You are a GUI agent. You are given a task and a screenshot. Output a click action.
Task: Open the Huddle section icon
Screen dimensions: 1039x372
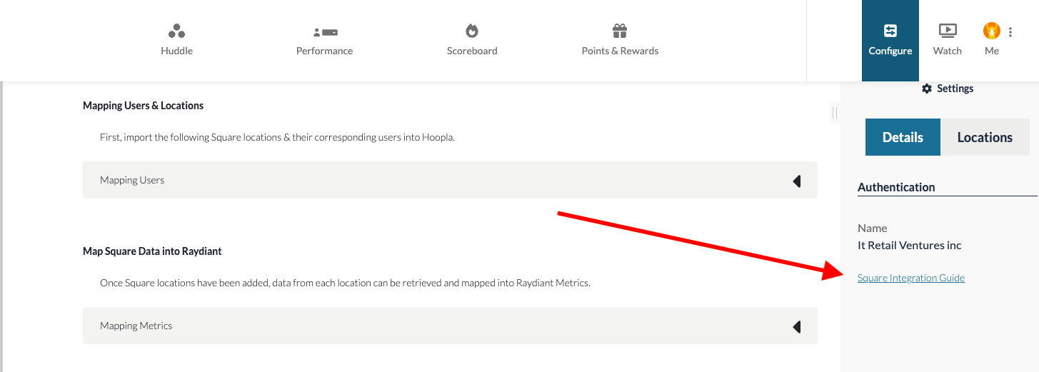[176, 31]
